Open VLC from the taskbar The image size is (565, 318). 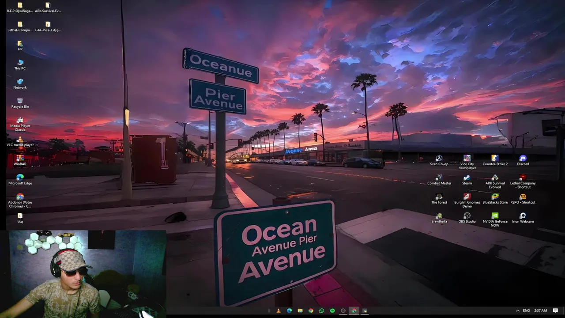(x=278, y=310)
